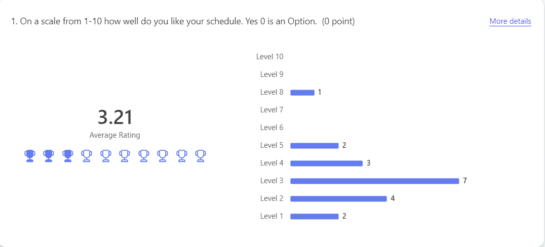Image resolution: width=545 pixels, height=247 pixels.
Task: Click the tenth (last) trophy icon
Action: [200, 155]
